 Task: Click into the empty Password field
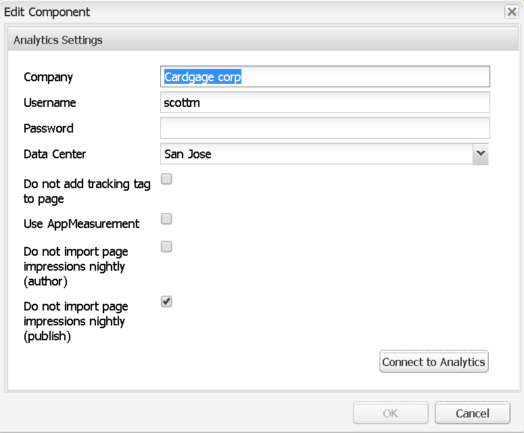325,128
